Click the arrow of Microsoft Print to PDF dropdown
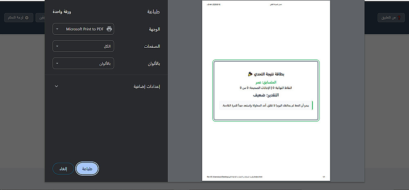The image size is (409, 190). (x=57, y=29)
